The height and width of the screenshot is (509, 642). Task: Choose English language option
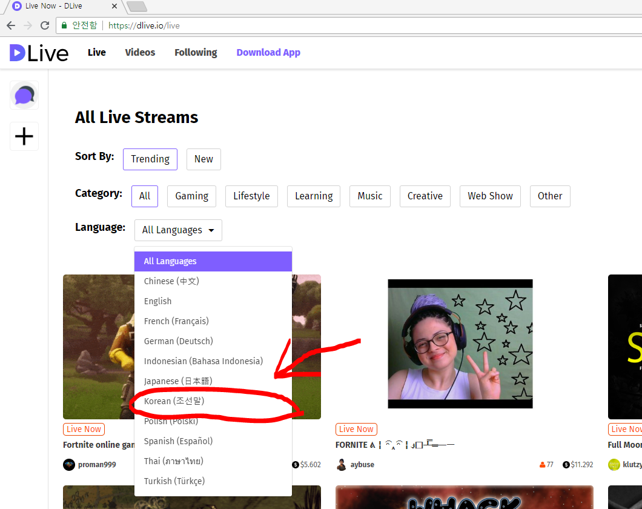(213, 301)
